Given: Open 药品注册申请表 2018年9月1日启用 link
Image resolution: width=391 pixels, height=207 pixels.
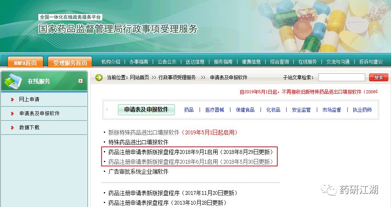Looking at the screenshot, I should click(191, 152).
